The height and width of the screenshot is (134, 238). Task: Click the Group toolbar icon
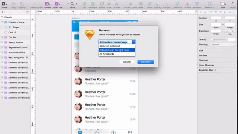click(13, 4)
